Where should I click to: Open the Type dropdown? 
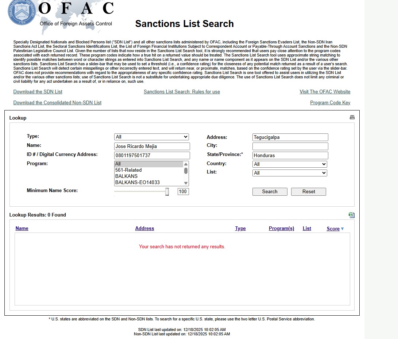[151, 137]
